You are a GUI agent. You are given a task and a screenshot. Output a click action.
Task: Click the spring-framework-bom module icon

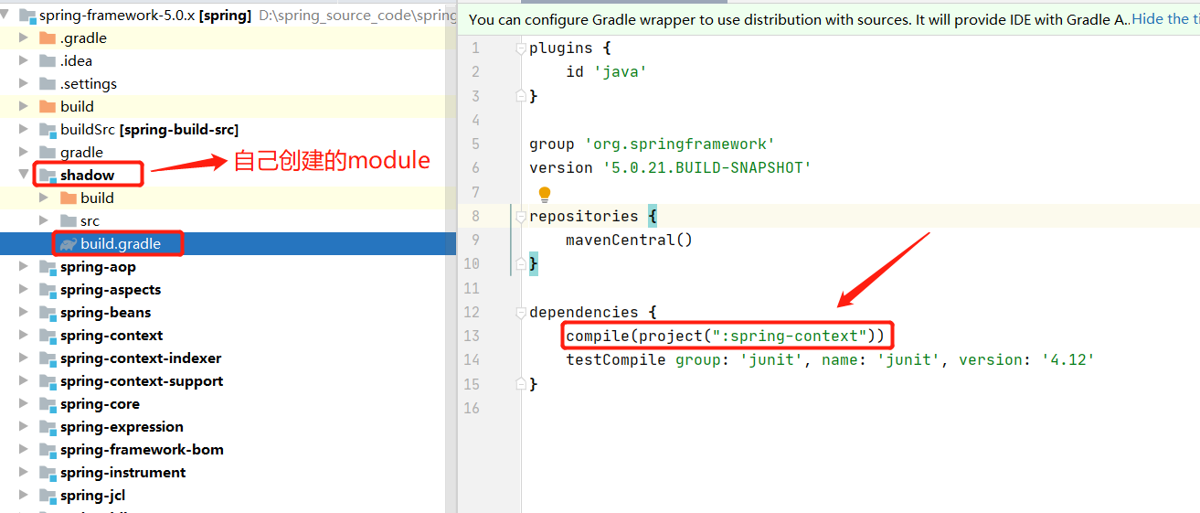(x=48, y=450)
